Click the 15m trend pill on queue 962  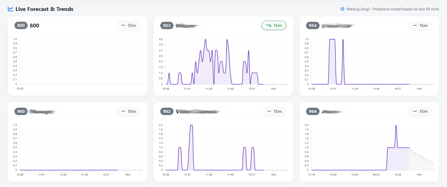274,111
